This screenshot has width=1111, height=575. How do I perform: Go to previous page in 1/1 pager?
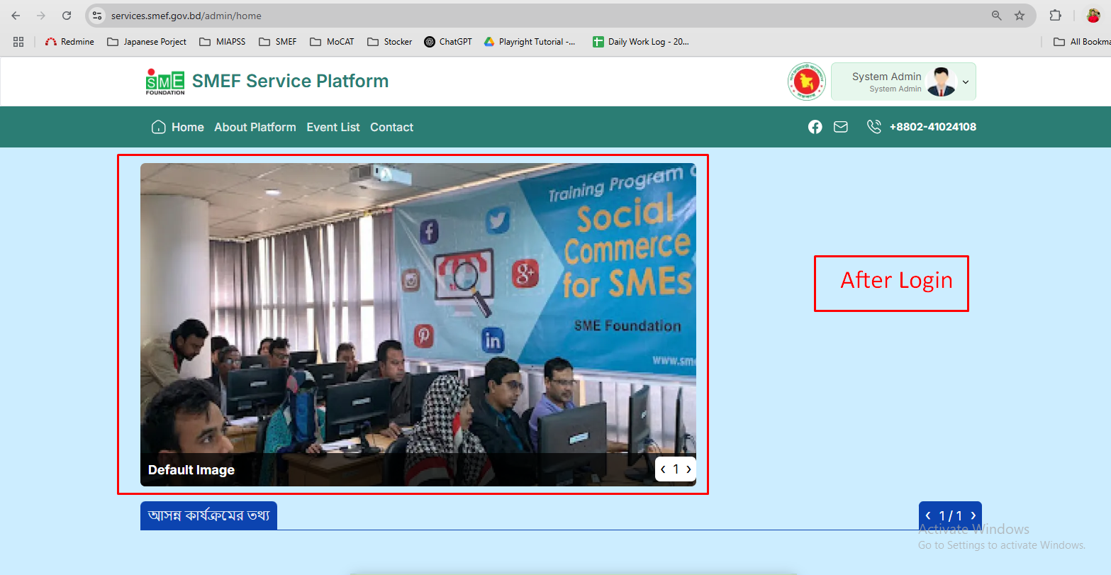point(928,515)
